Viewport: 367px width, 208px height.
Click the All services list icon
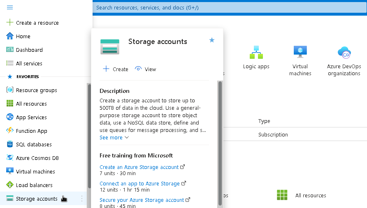(x=10, y=63)
